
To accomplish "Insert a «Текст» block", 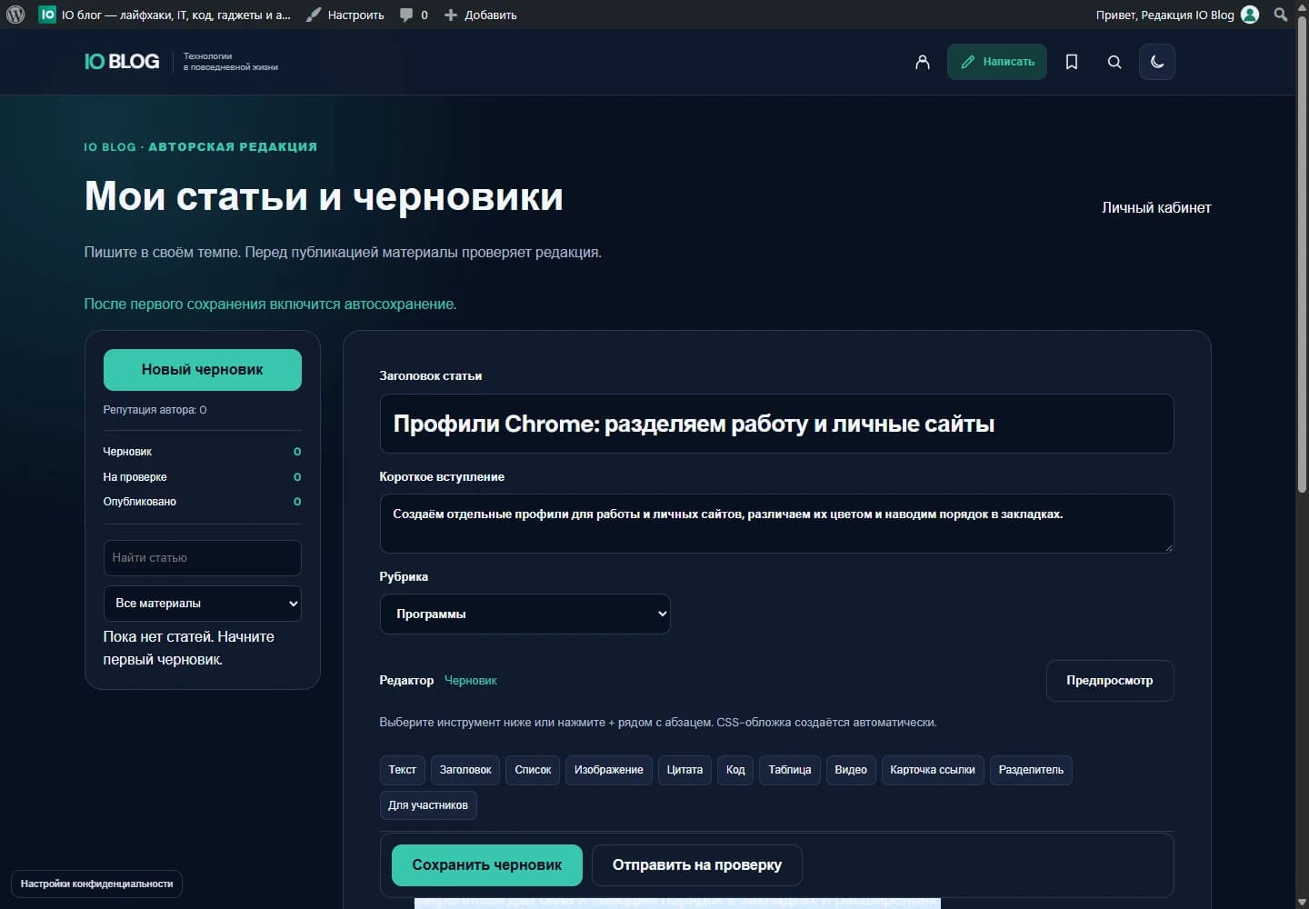I will pos(402,770).
